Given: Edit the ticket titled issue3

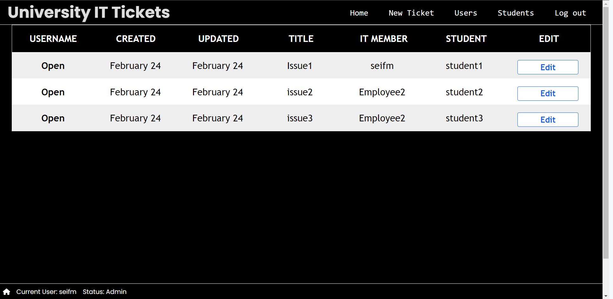Looking at the screenshot, I should click(548, 119).
